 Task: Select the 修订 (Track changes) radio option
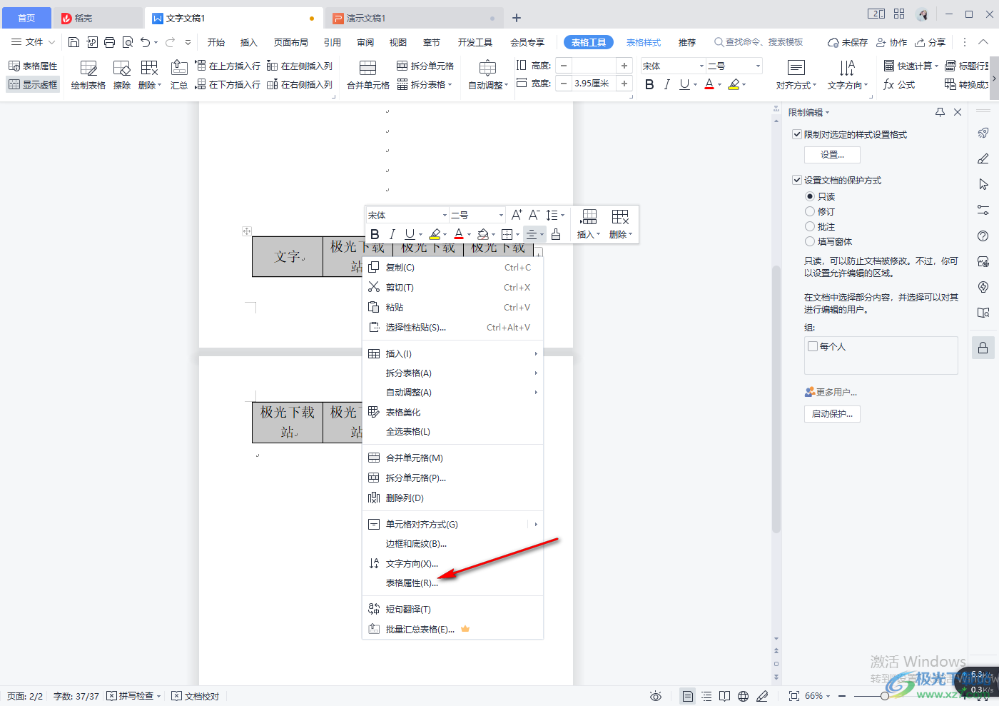pos(810,211)
